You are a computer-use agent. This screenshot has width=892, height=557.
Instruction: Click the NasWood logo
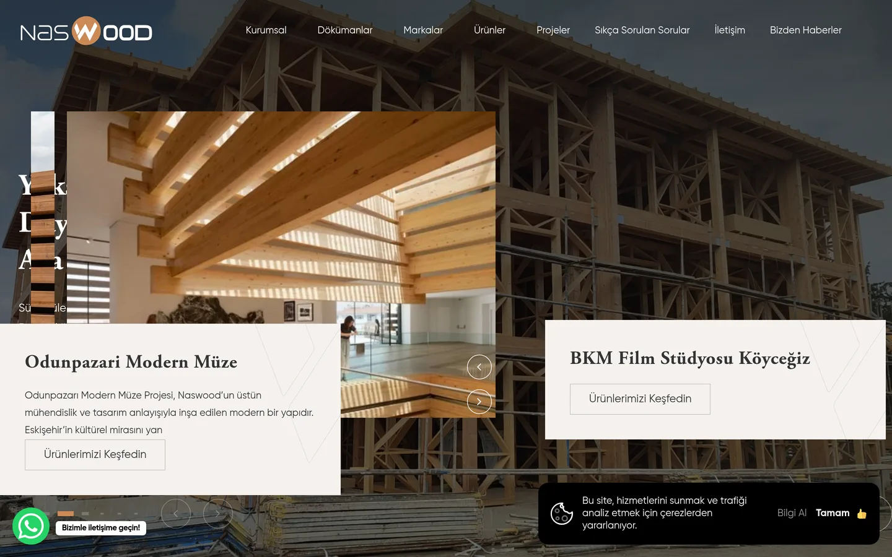click(x=86, y=31)
